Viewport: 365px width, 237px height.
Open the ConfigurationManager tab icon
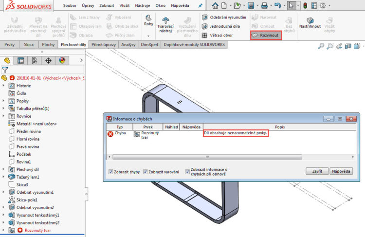[x=35, y=60]
